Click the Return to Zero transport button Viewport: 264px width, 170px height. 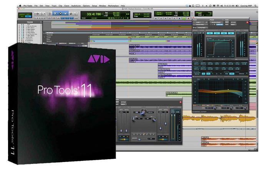point(161,18)
